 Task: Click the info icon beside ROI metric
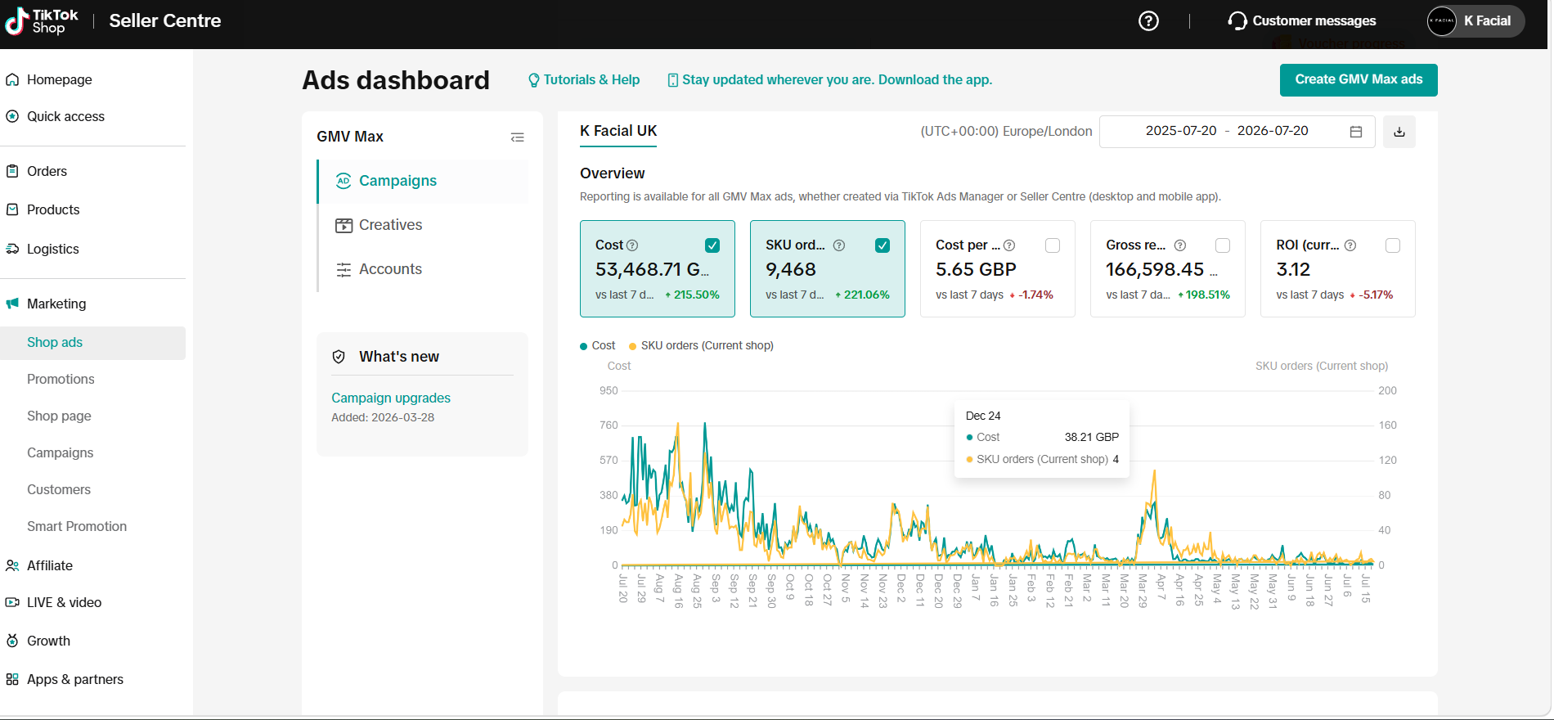click(x=1350, y=245)
